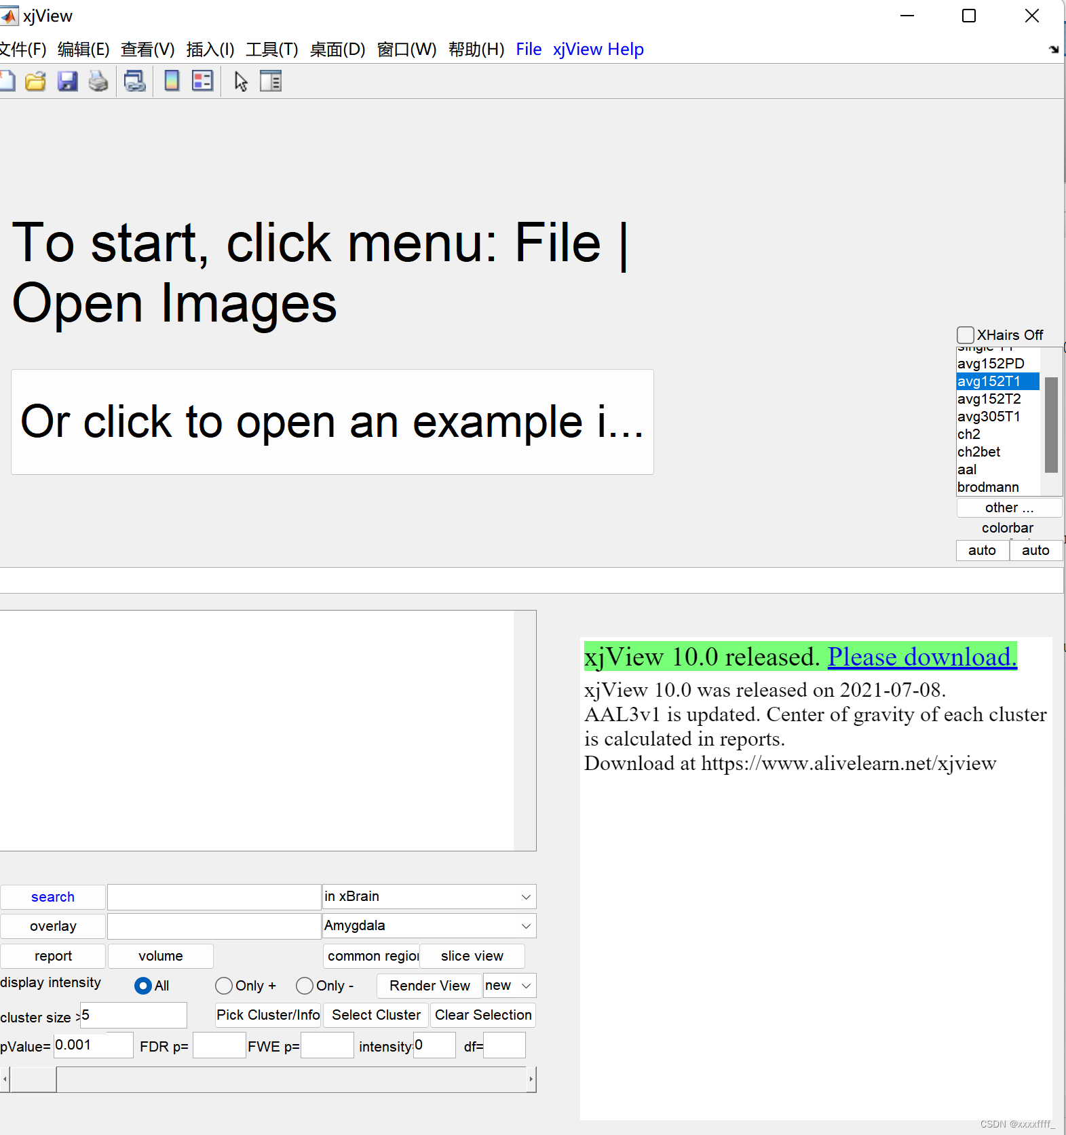Select the Edit Plot arrow tool
The height and width of the screenshot is (1135, 1066).
pyautogui.click(x=241, y=81)
